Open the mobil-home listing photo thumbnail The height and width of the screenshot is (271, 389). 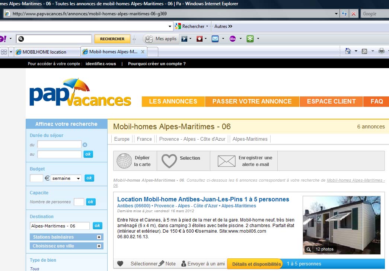point(342,225)
